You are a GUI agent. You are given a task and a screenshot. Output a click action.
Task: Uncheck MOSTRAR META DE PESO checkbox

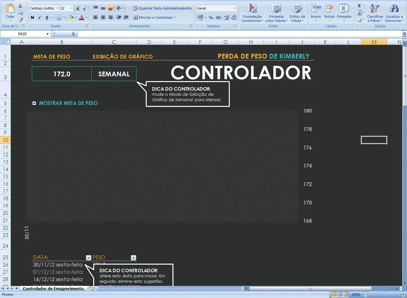click(x=34, y=103)
